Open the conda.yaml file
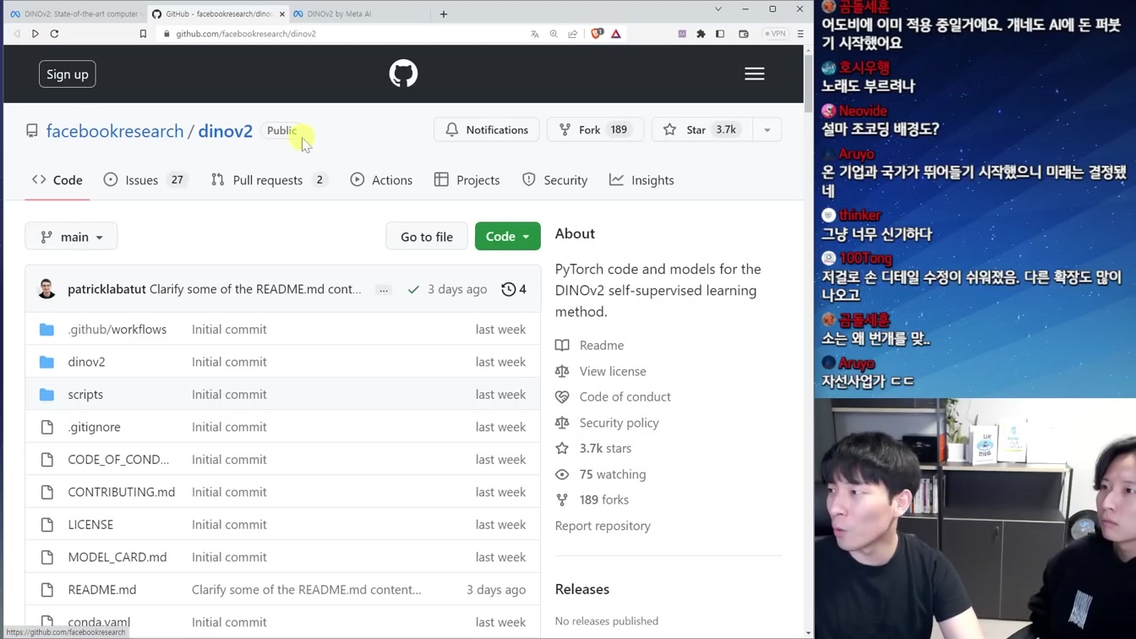This screenshot has height=639, width=1136. tap(99, 622)
